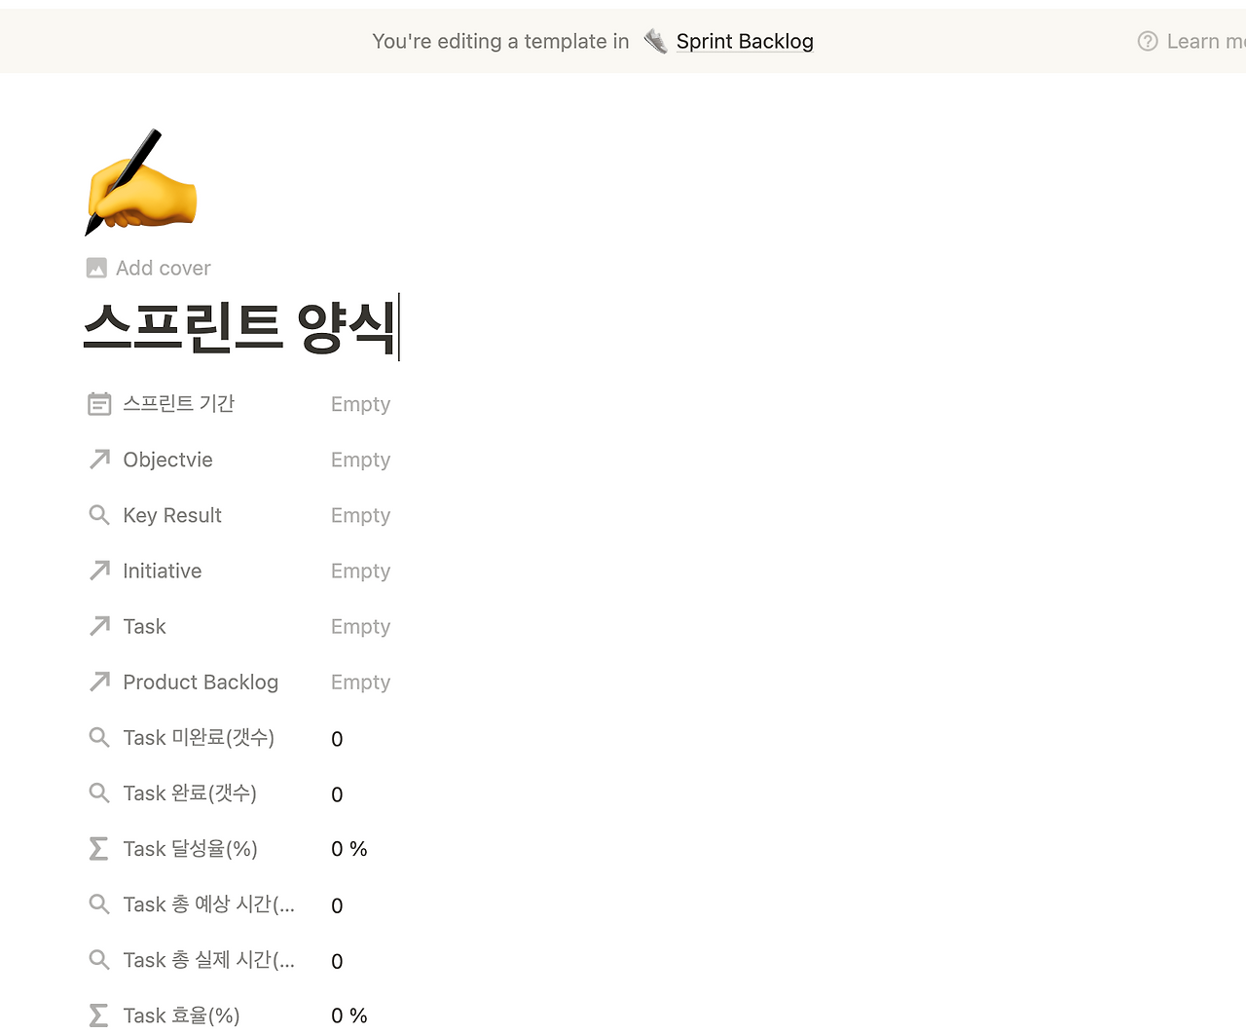Click the 0 value of Task 미완료(갯수)
The image size is (1246, 1033).
337,738
